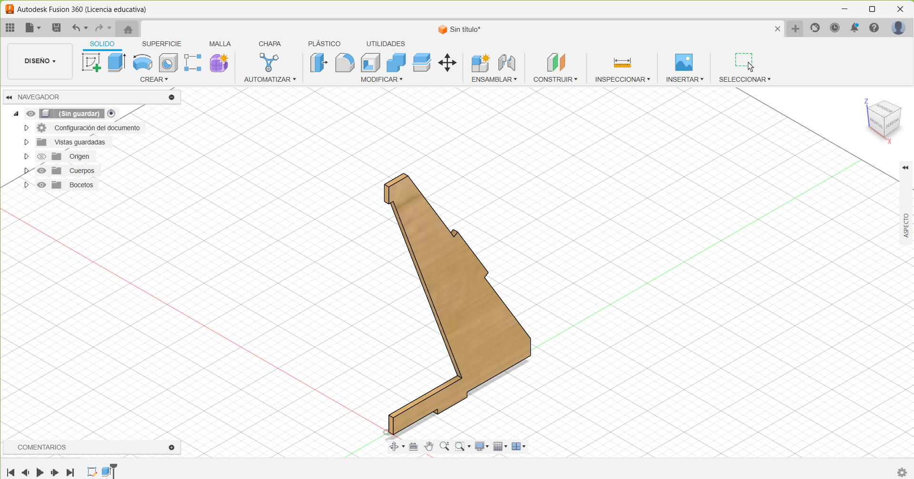Show the hidden Origen folder
The image size is (914, 479).
41,156
